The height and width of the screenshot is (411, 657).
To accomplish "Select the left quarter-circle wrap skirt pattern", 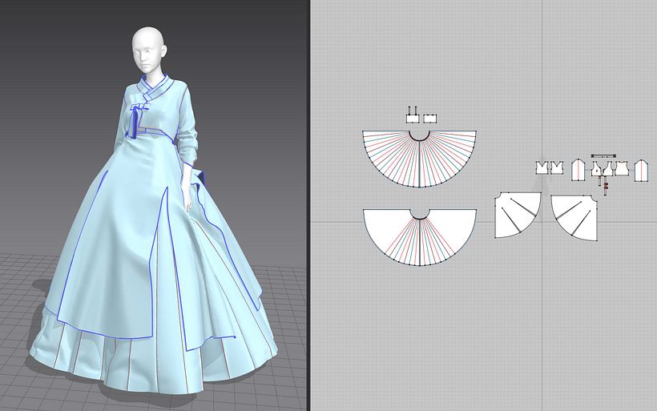I will tap(516, 216).
